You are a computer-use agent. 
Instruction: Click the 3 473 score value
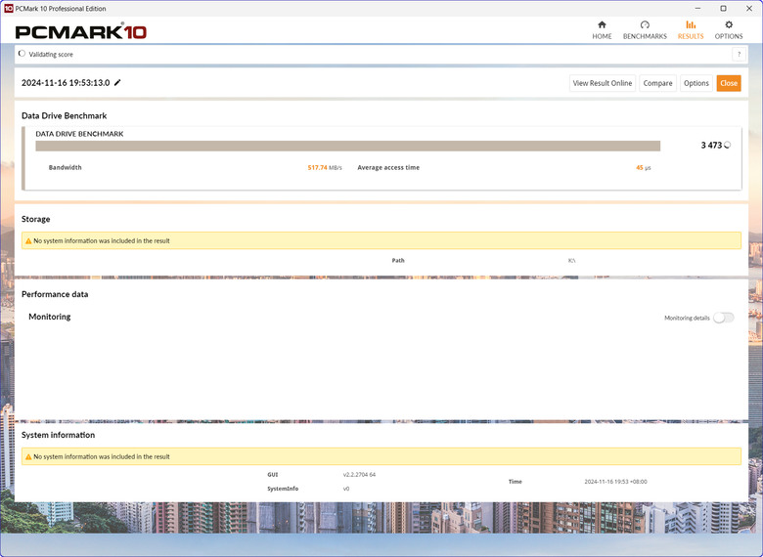[x=711, y=146]
